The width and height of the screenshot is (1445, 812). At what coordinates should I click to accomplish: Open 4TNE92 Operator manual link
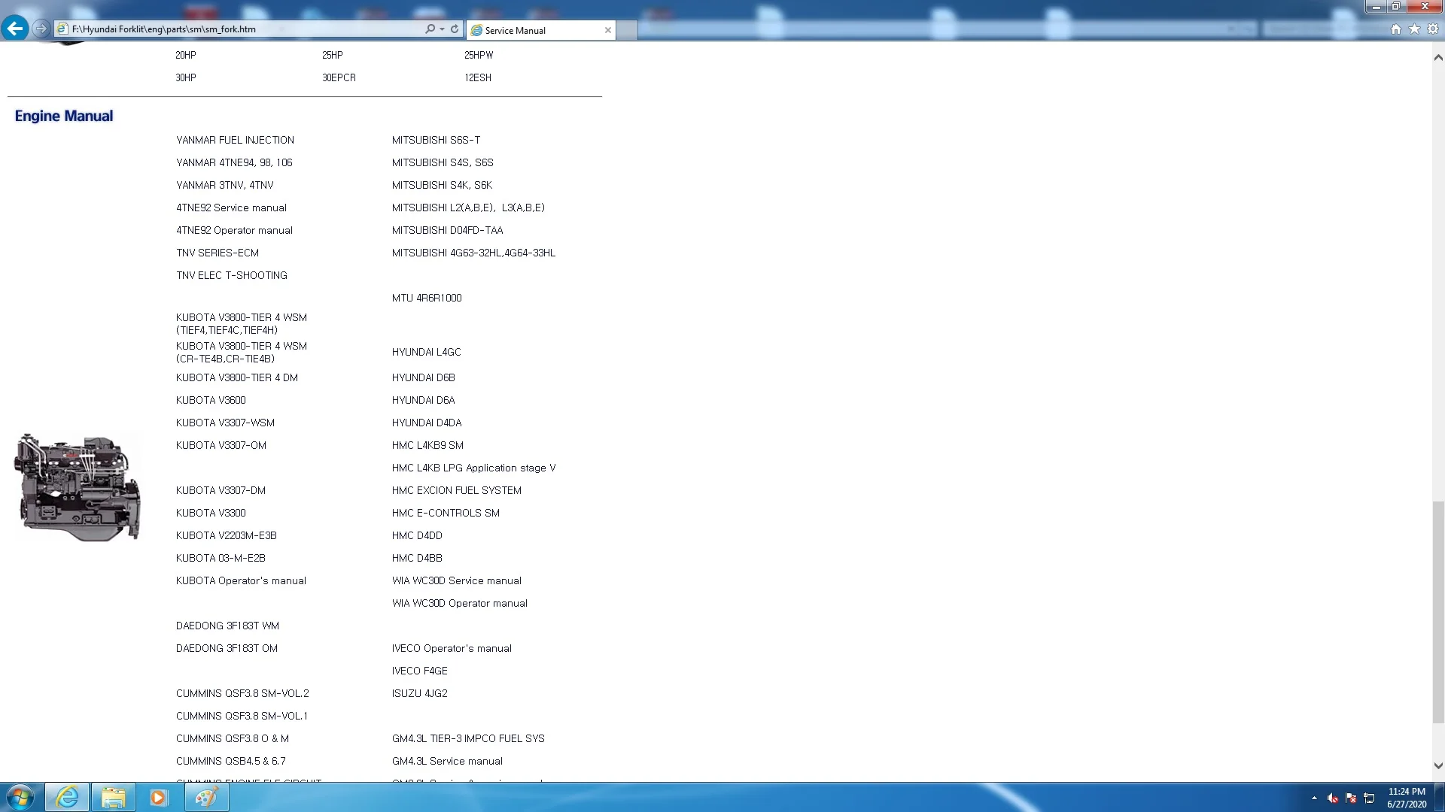(x=234, y=231)
